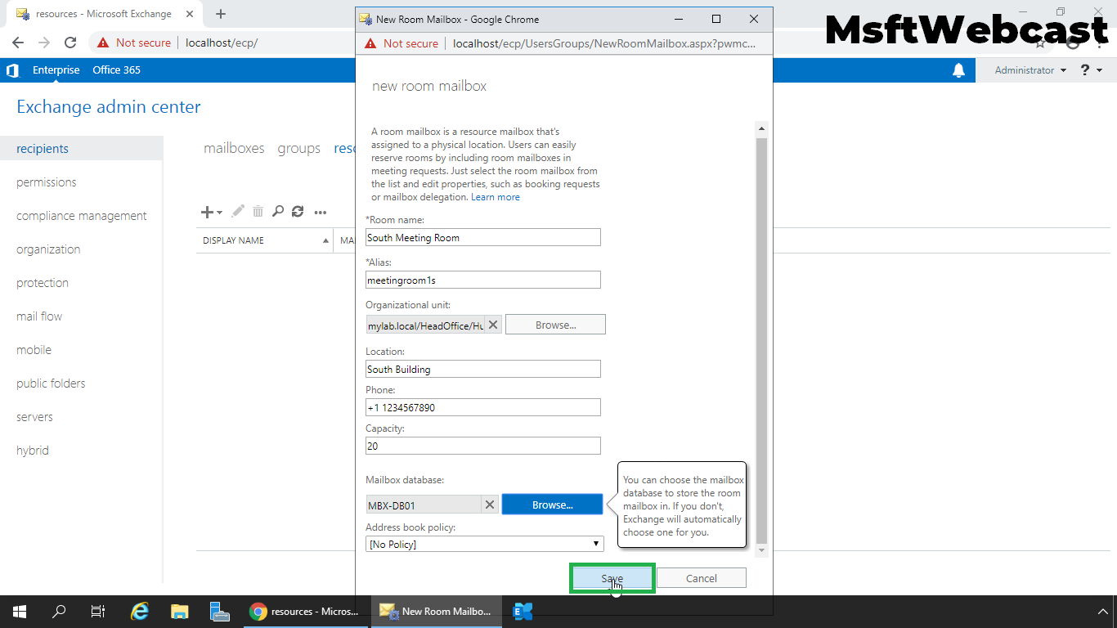Click the Exchange logo icon
The image size is (1117, 628).
[11, 70]
